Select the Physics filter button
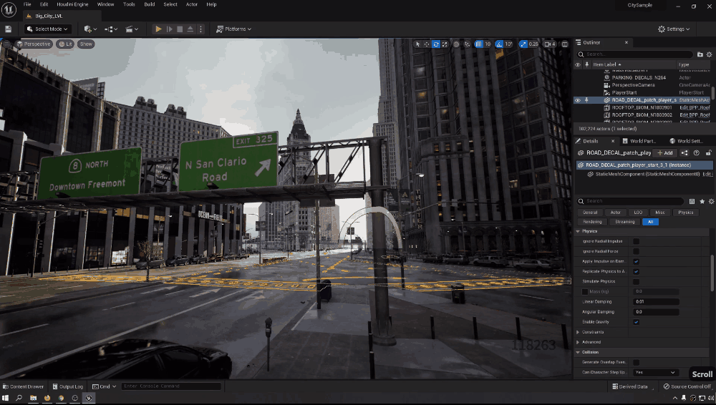The image size is (716, 405). point(685,213)
